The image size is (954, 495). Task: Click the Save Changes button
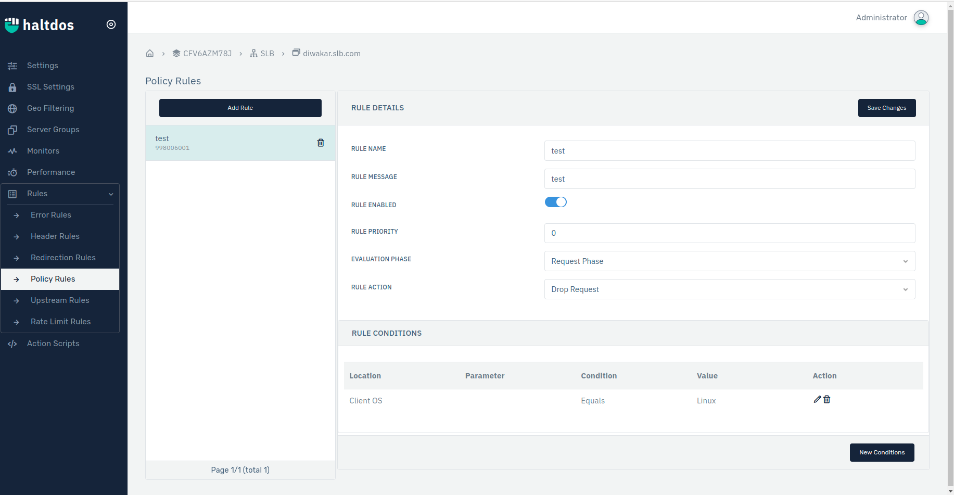887,108
